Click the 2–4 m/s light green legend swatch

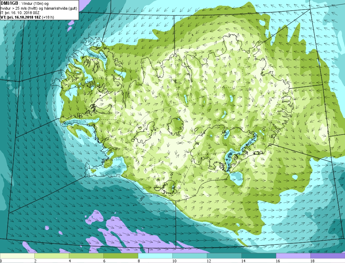(52, 256)
